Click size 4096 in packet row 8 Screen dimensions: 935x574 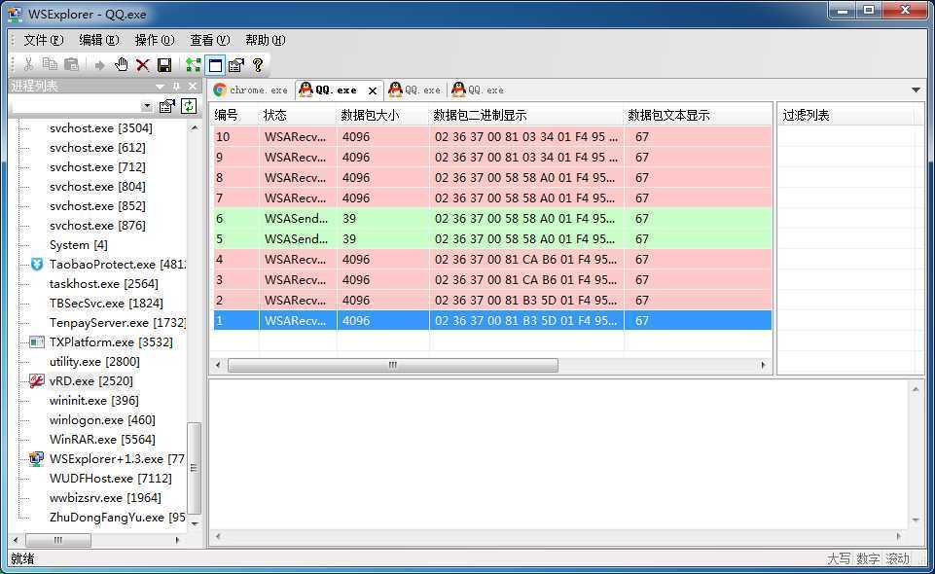point(356,178)
